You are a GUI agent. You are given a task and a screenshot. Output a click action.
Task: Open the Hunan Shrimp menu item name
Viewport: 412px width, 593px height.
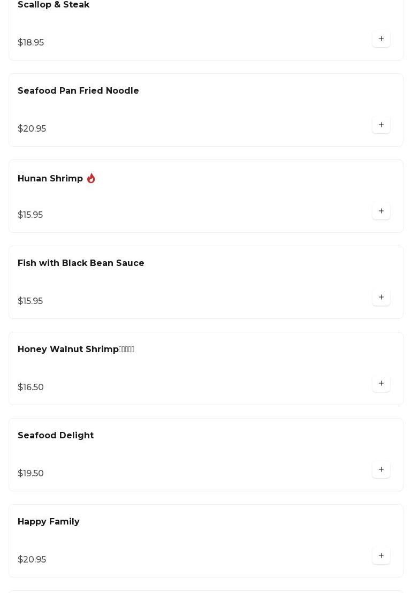(x=50, y=179)
